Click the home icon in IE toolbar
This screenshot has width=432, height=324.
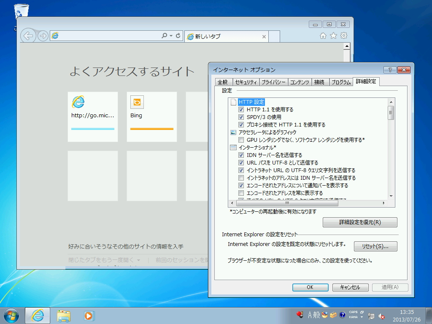323,37
